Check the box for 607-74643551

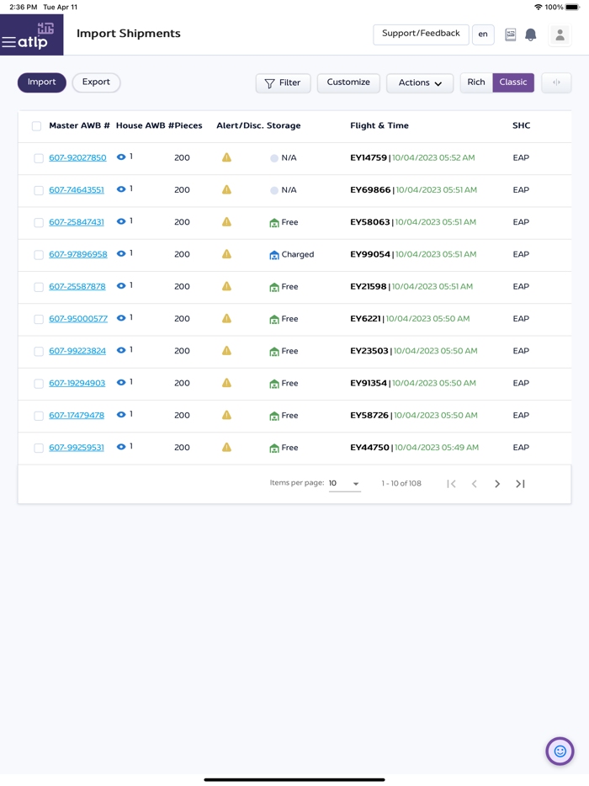39,190
